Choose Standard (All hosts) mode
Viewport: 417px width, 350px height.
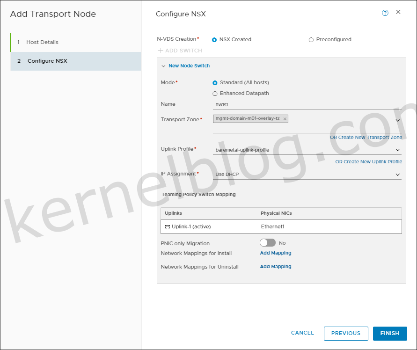[215, 83]
